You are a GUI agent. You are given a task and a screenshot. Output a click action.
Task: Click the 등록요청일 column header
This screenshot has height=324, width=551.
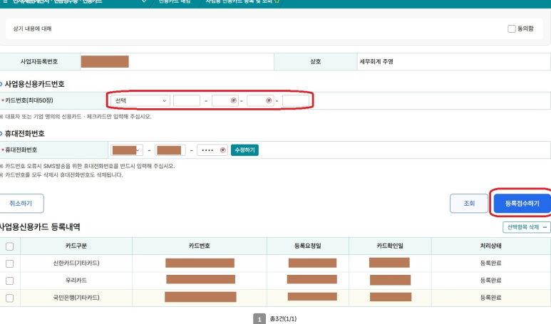(308, 246)
